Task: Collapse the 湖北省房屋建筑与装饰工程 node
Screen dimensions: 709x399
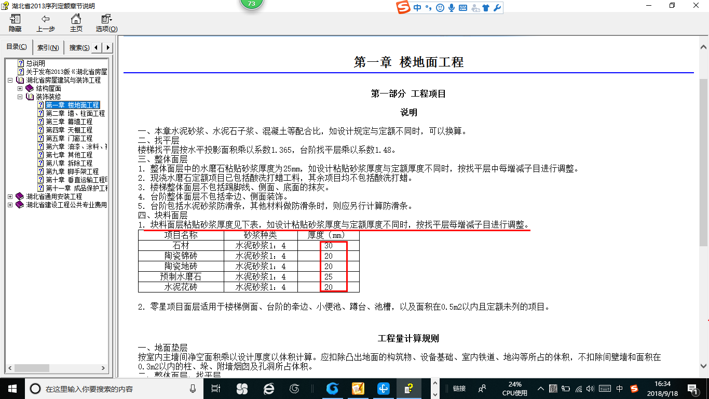Action: pos(11,81)
